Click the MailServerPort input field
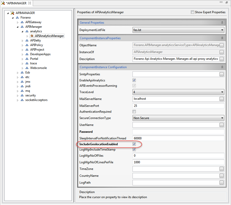The height and width of the screenshot is (205, 231). pyautogui.click(x=178, y=106)
